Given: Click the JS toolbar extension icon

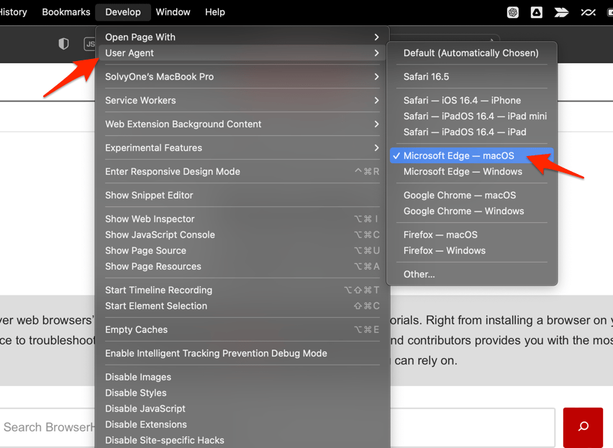Looking at the screenshot, I should click(89, 44).
